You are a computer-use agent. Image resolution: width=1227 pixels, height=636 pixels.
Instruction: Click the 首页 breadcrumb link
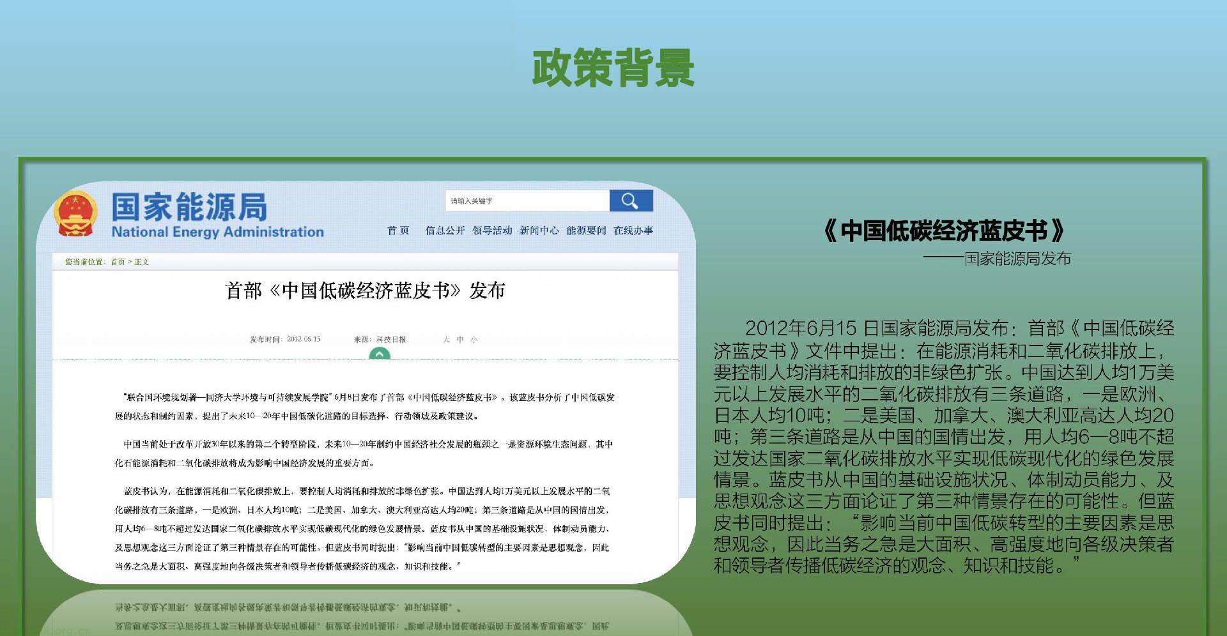pyautogui.click(x=118, y=262)
